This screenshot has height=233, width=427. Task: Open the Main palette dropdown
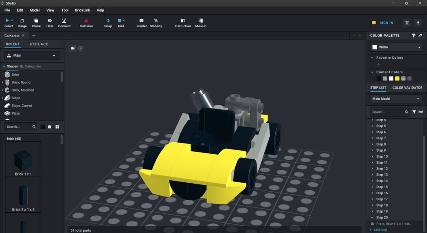click(32, 55)
